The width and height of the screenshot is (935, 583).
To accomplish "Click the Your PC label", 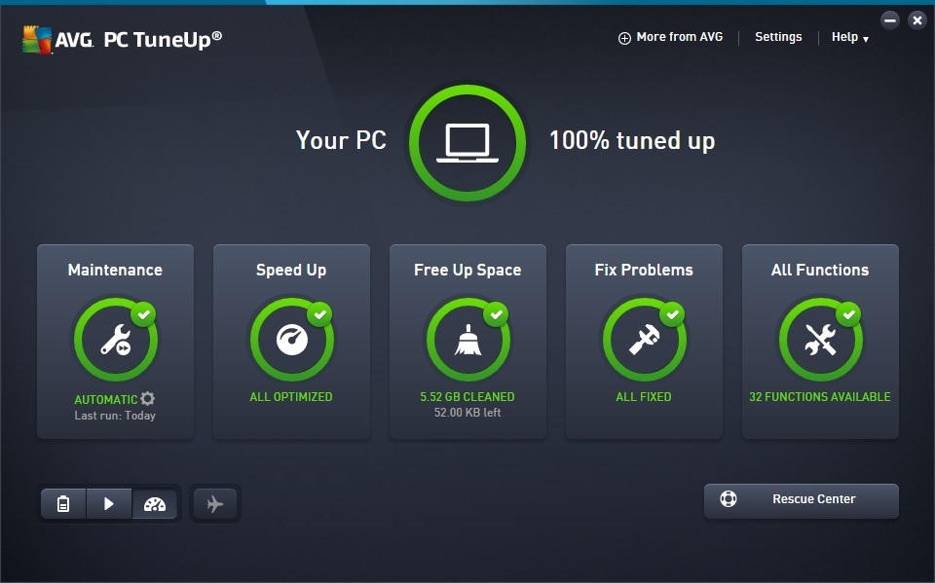I will pyautogui.click(x=341, y=141).
